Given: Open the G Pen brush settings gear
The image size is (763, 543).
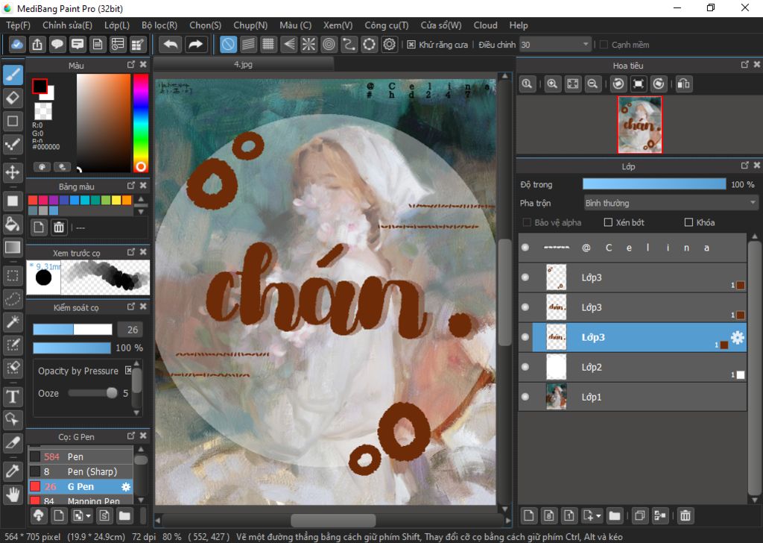Looking at the screenshot, I should 126,486.
